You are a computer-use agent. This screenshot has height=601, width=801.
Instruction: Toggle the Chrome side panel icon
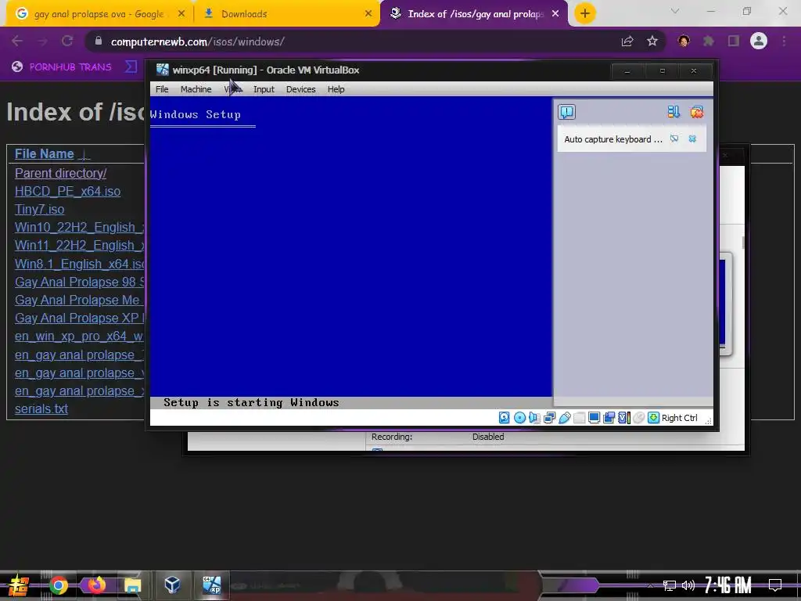(x=734, y=41)
